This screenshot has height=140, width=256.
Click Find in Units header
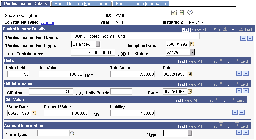(181, 61)
